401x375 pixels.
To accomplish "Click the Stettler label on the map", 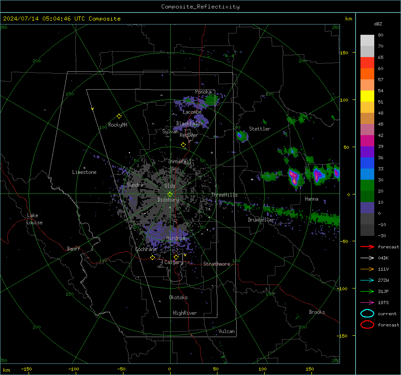I will 260,129.
